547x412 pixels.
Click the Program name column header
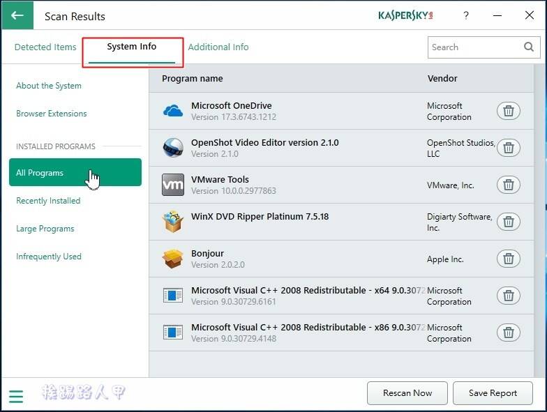pos(193,78)
